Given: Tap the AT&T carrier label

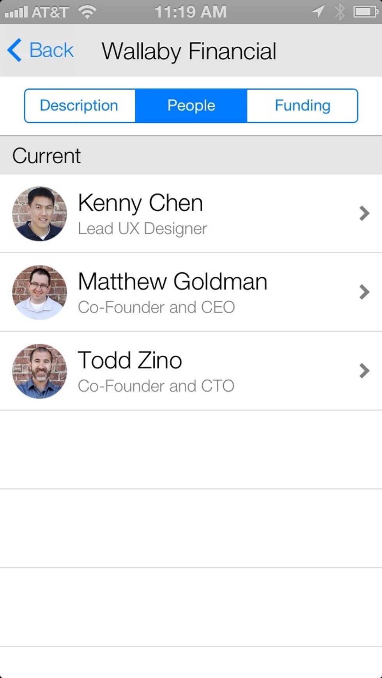Looking at the screenshot, I should [51, 12].
